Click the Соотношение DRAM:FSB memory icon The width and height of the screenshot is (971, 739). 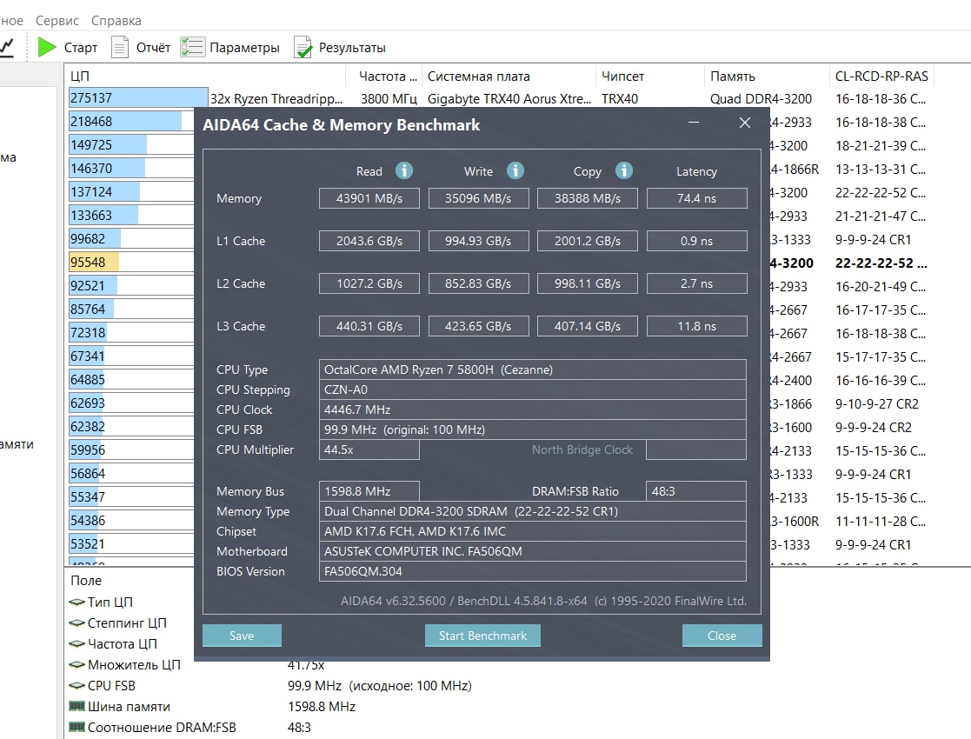pos(76,727)
